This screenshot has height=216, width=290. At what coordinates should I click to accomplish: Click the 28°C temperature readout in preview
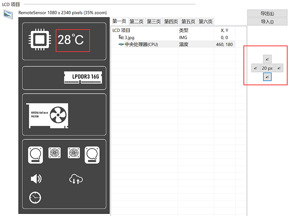pos(72,40)
